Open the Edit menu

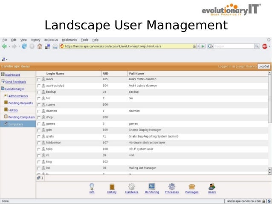click(x=14, y=40)
